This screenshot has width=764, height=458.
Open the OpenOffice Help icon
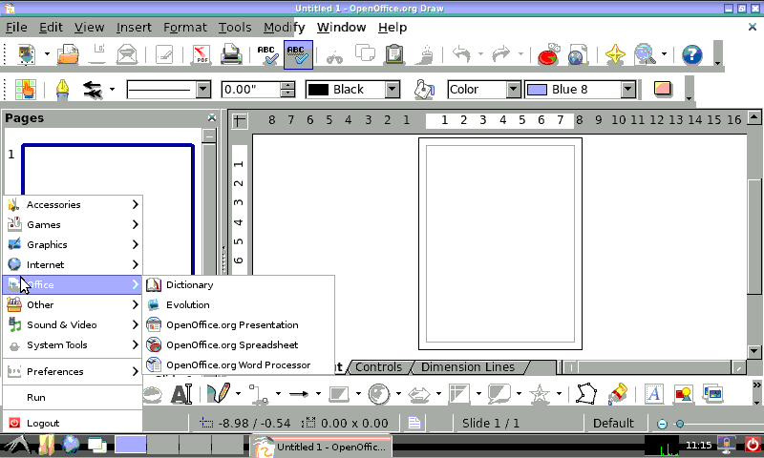(691, 55)
